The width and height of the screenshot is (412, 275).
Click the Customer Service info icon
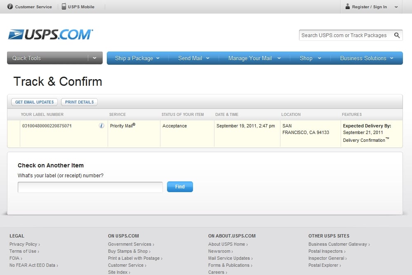(x=10, y=7)
